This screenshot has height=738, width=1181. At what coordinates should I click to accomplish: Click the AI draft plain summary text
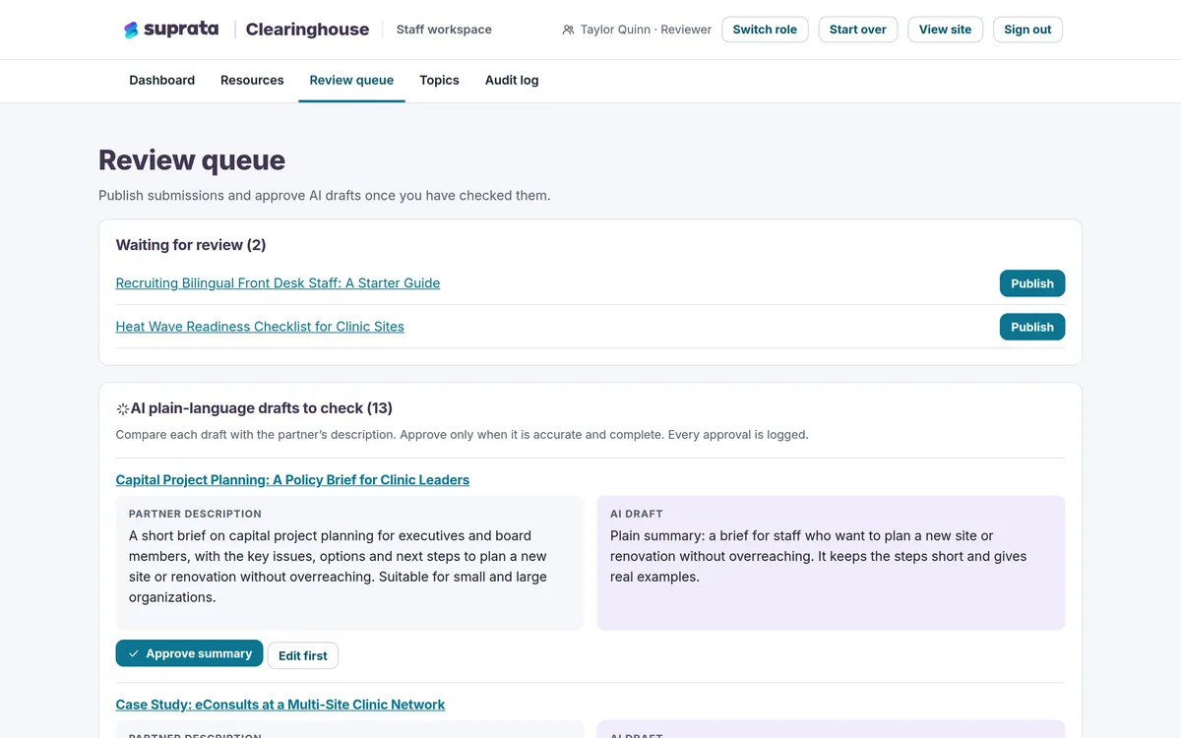pos(819,557)
